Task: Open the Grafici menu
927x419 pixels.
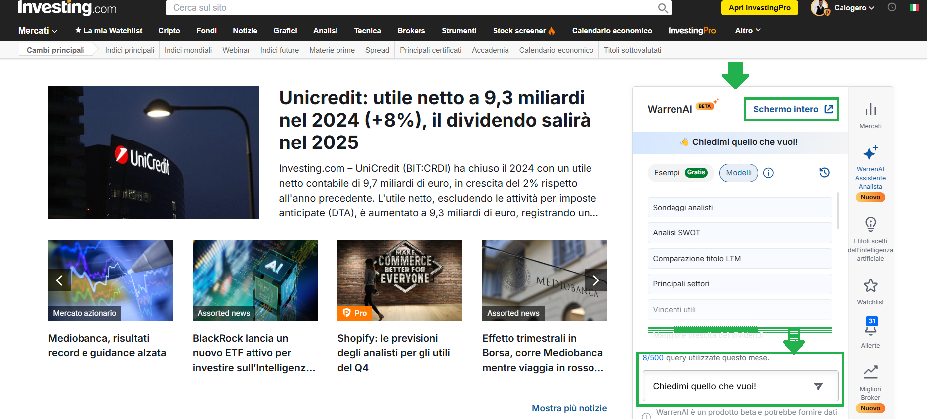Action: [x=285, y=31]
